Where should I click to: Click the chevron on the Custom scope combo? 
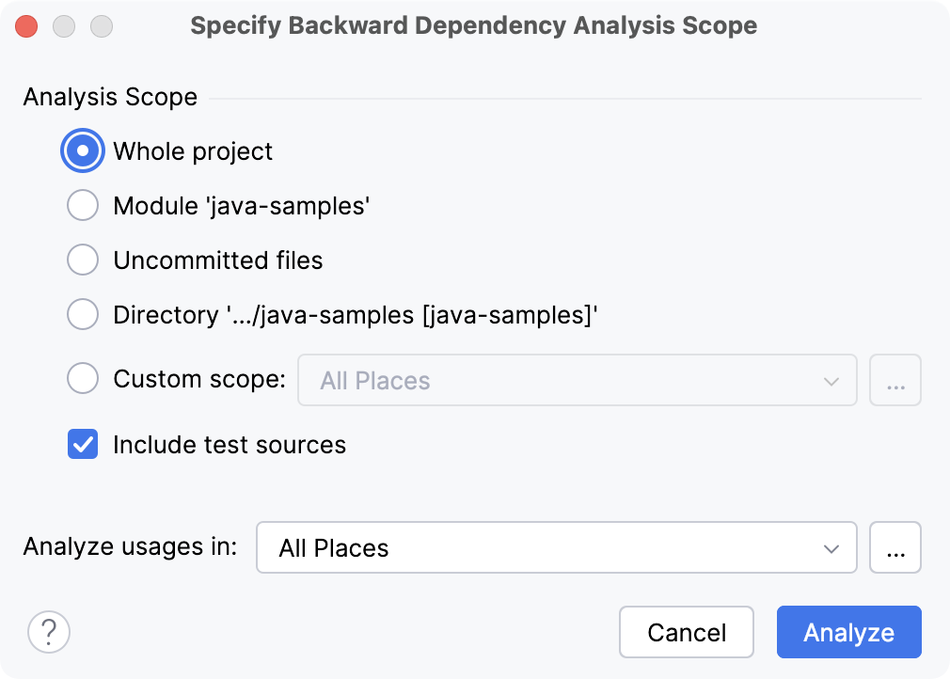831,380
